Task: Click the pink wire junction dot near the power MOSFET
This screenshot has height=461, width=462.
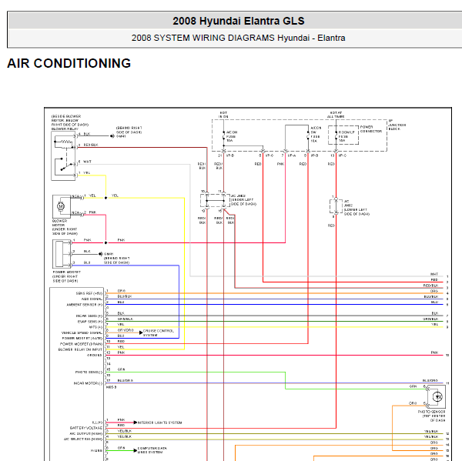Action: click(105, 242)
